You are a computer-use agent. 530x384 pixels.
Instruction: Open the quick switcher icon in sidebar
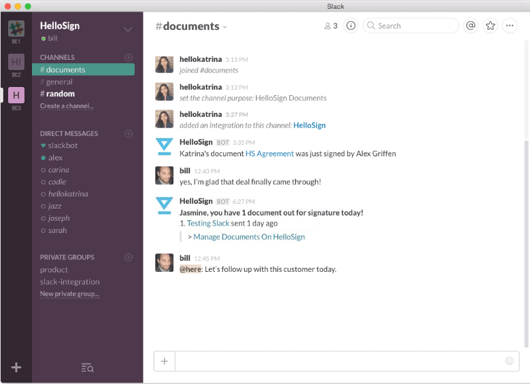[x=88, y=368]
